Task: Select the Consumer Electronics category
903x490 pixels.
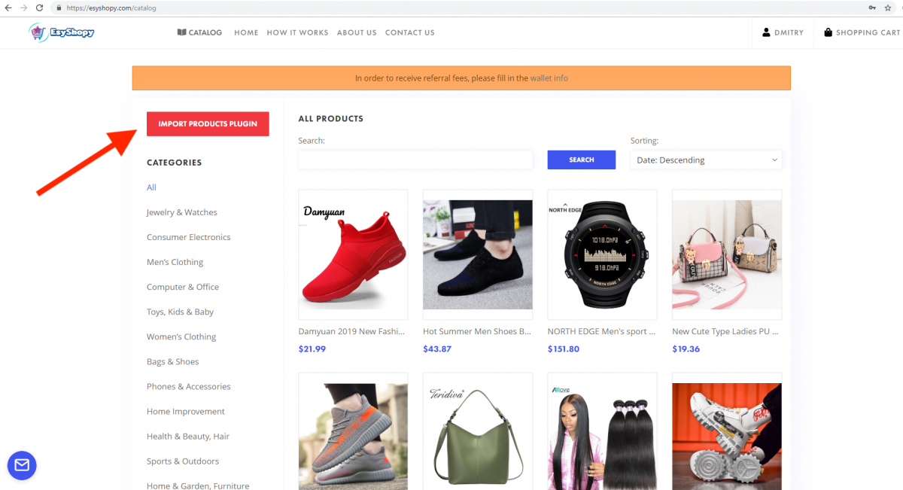Action: (189, 237)
